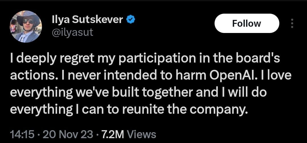The height and width of the screenshot is (143, 307).
Task: Open the three-dot more options menu
Action: point(292,23)
